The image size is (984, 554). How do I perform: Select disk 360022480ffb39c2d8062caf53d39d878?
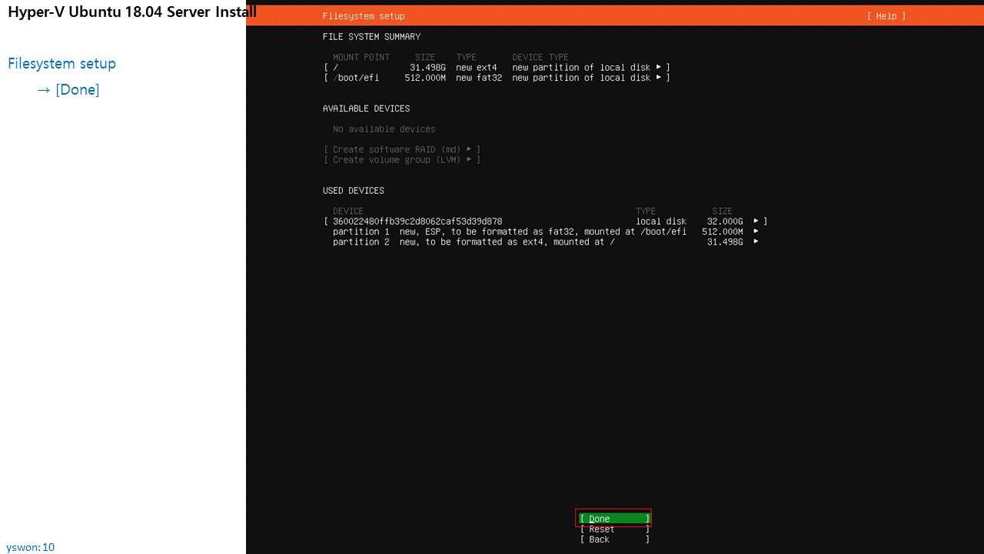pyautogui.click(x=417, y=222)
